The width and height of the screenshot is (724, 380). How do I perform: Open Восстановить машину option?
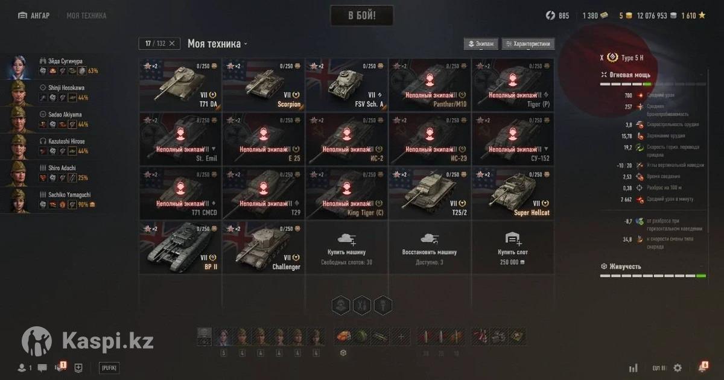tap(430, 247)
